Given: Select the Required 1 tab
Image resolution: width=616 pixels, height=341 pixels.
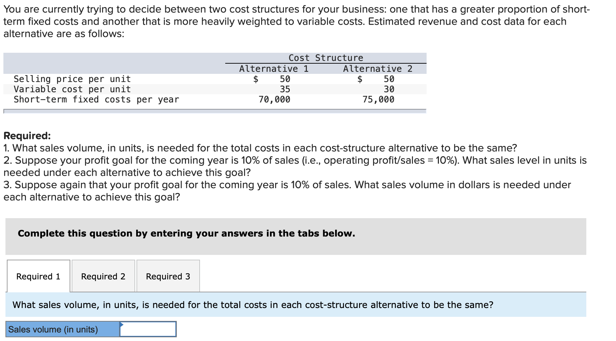Looking at the screenshot, I should pos(38,276).
